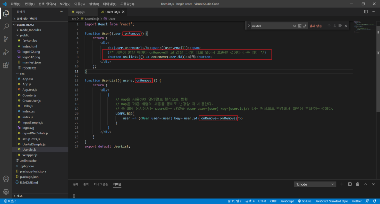The height and width of the screenshot is (204, 380).
Task: Click Prettier in the status bar
Action: (x=356, y=201)
